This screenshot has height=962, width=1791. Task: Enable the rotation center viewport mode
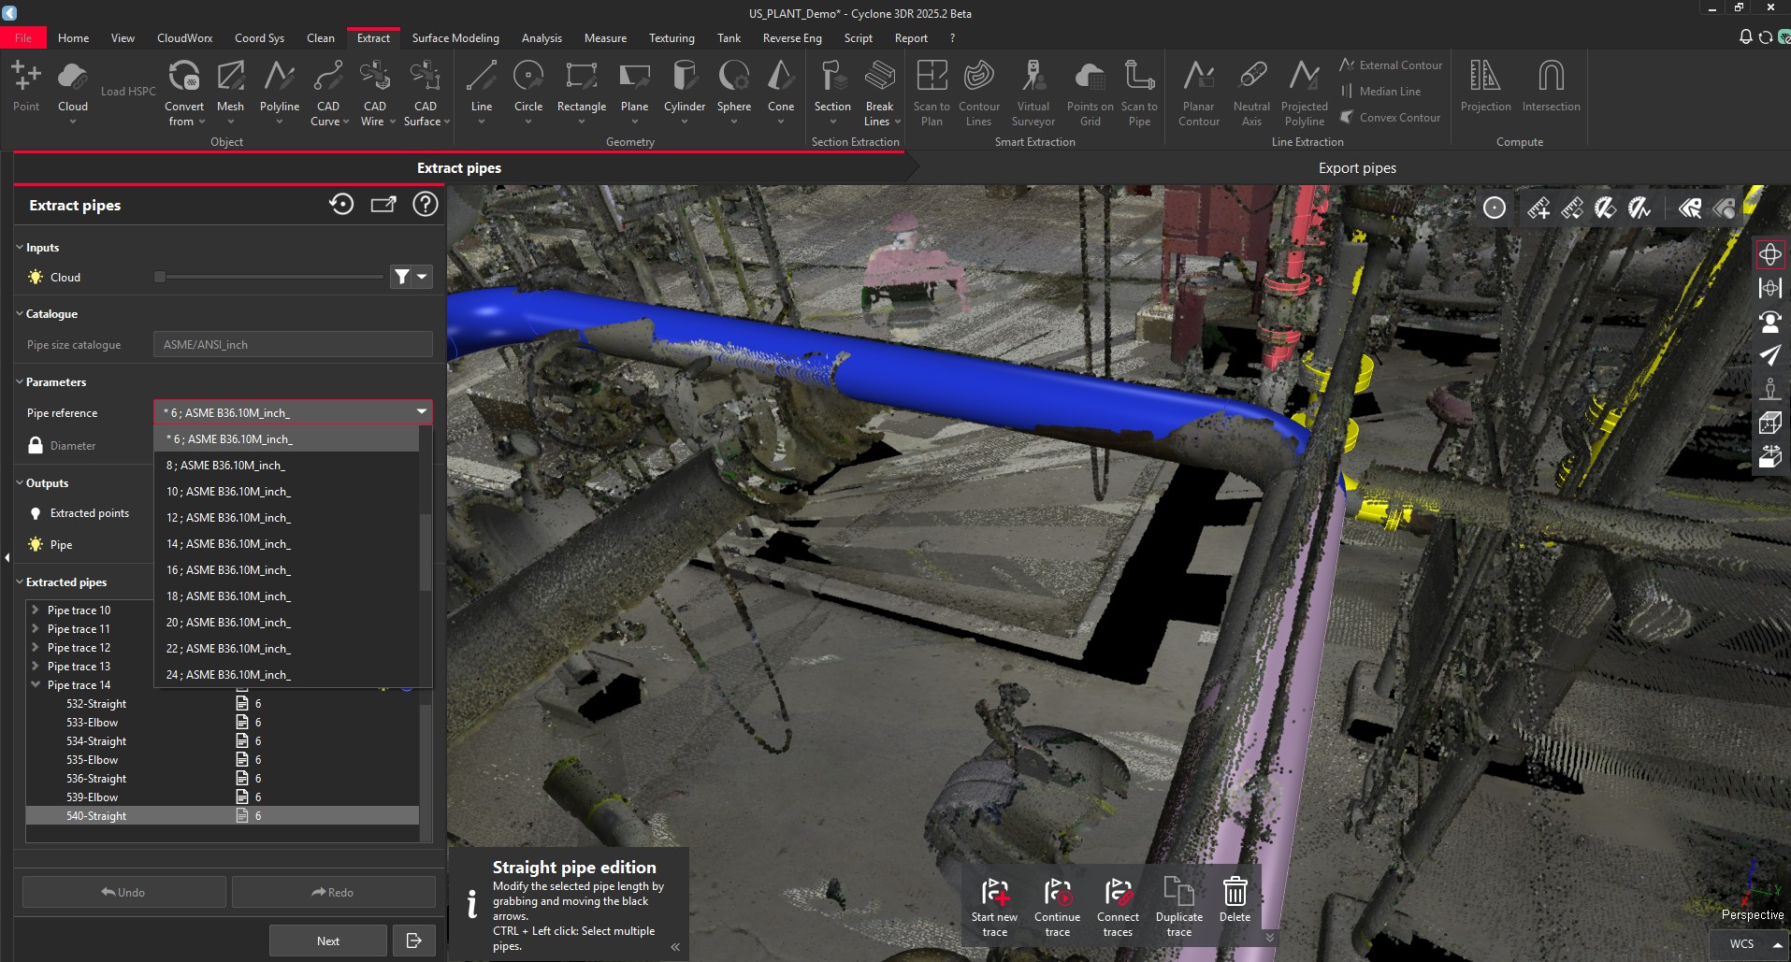pyautogui.click(x=1770, y=253)
